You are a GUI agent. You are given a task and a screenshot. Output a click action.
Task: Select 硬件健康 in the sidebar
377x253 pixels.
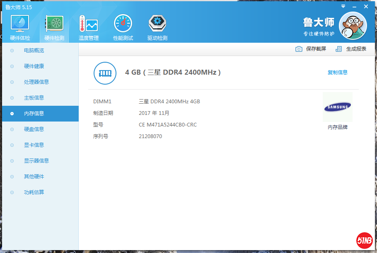tap(34, 66)
